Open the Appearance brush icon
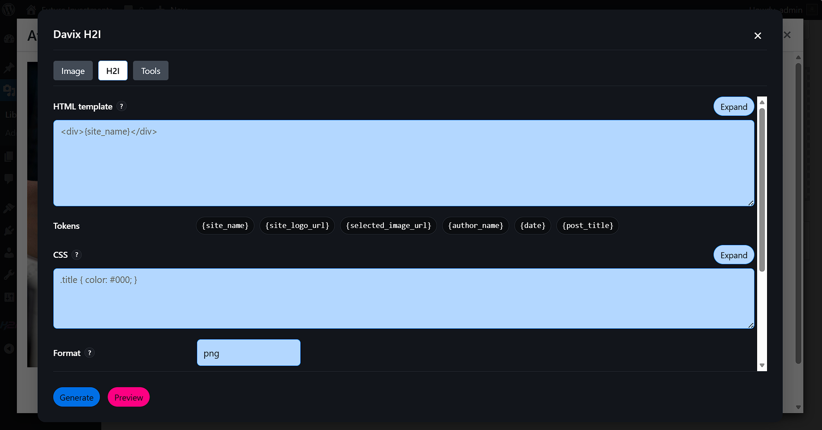Screen dimensions: 822x430 point(9,208)
